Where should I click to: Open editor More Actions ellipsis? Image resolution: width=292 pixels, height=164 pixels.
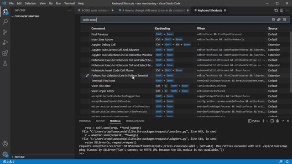(287, 10)
